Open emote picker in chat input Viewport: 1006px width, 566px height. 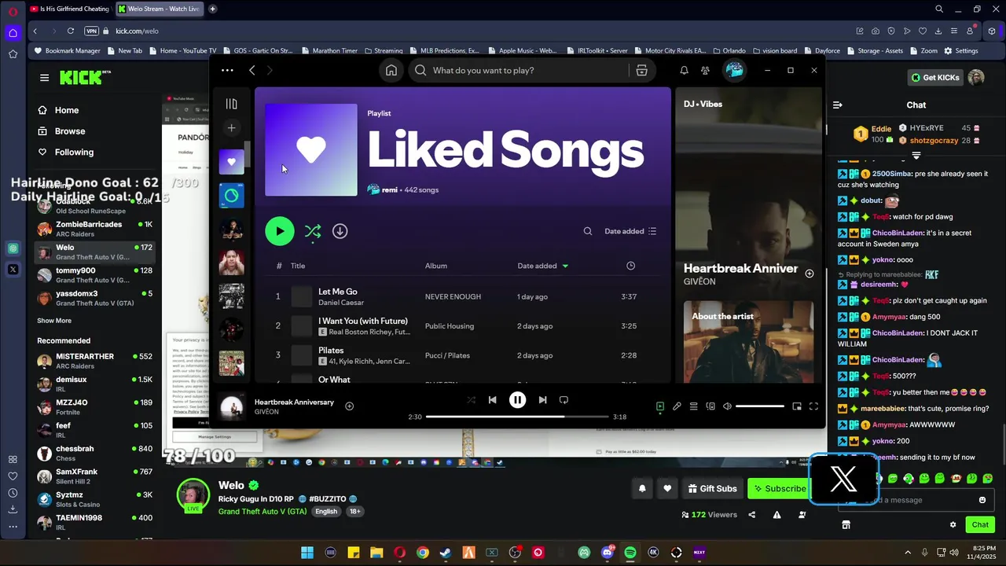coord(982,500)
